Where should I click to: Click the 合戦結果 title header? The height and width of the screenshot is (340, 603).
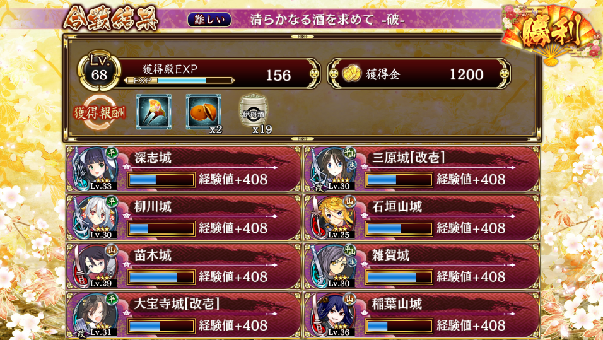point(111,18)
